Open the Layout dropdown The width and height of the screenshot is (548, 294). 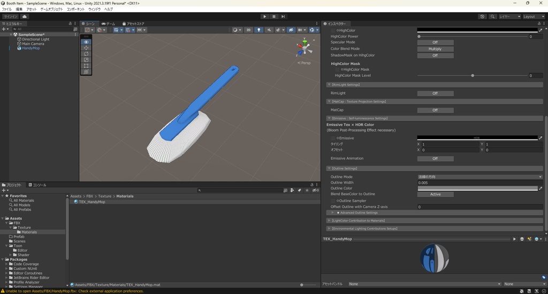534,17
